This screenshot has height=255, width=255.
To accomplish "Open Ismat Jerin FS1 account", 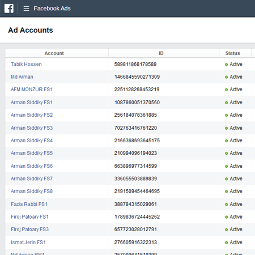I will pos(28,243).
